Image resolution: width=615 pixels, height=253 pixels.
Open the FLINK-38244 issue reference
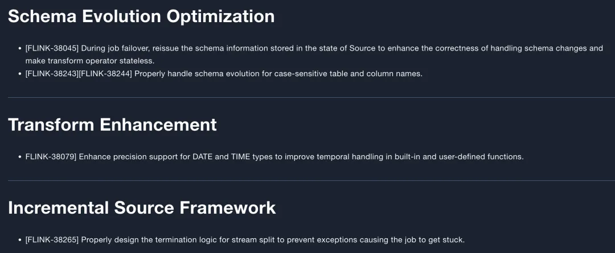point(105,73)
